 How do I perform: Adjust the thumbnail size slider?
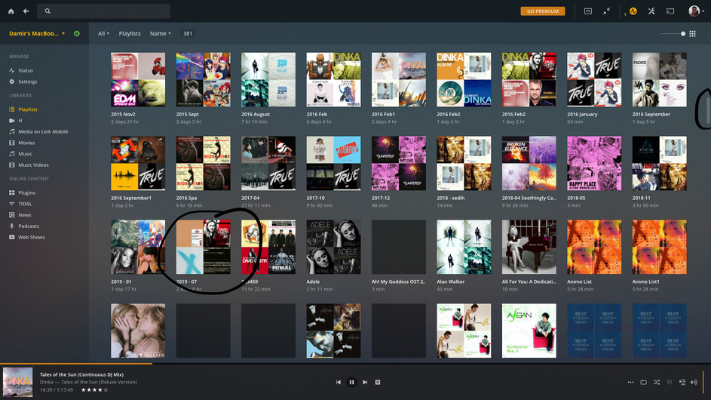click(x=673, y=34)
